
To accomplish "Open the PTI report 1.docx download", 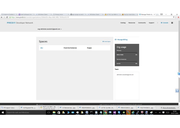I will [x=9, y=108].
